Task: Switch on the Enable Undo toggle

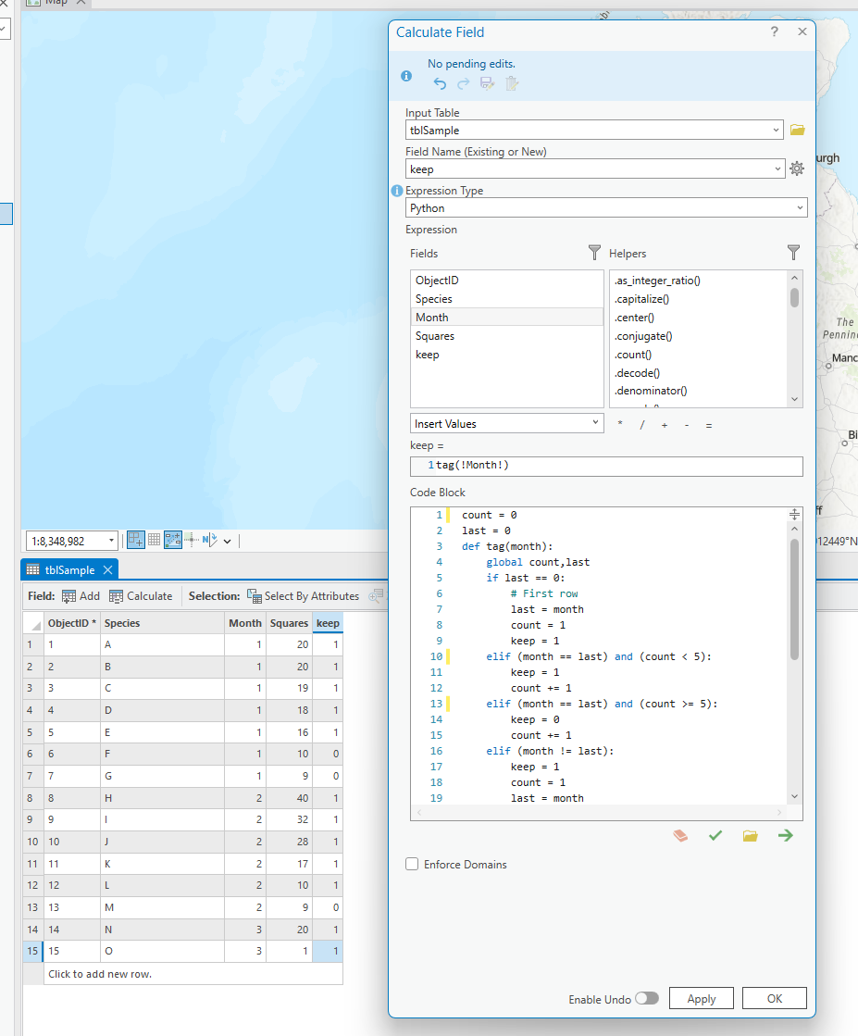Action: click(648, 998)
